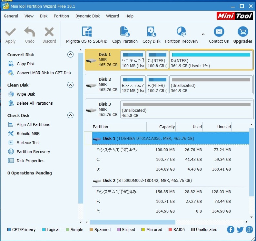Click the Disk Properties icon
This screenshot has height=241, width=256.
tap(11, 161)
